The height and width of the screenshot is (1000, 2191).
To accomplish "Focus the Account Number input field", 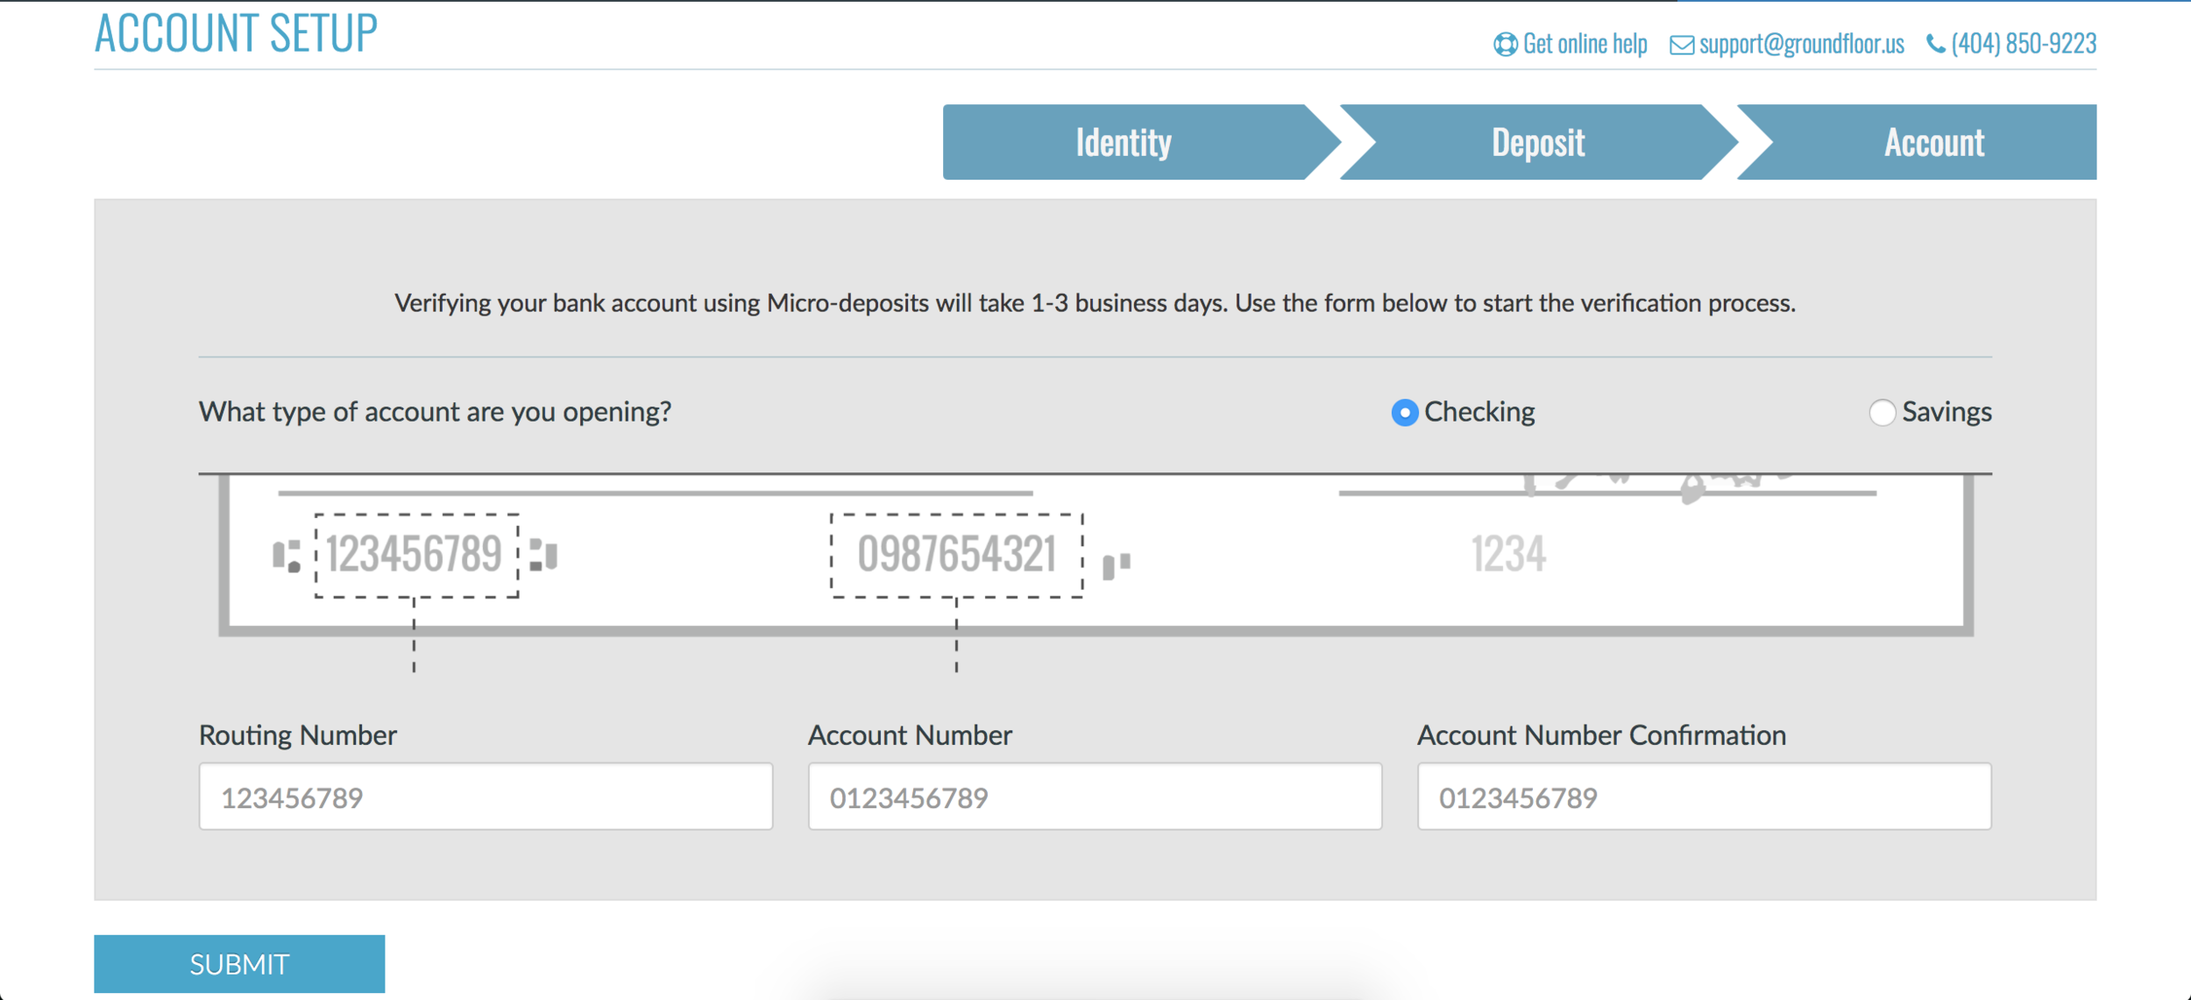I will coord(1095,796).
